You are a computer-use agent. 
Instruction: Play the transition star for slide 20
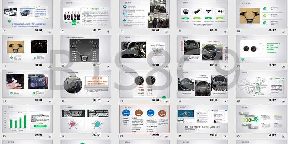click(x=283, y=102)
